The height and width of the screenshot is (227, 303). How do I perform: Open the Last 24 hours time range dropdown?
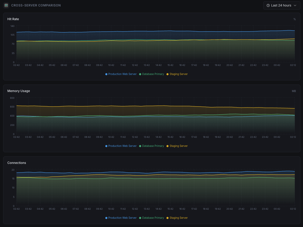(282, 5)
